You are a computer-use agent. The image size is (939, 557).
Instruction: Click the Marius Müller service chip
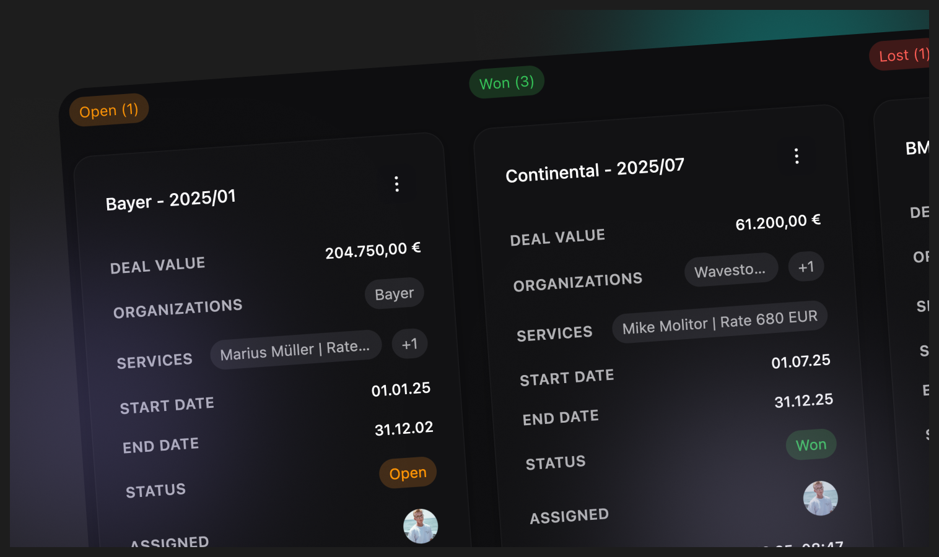click(295, 350)
